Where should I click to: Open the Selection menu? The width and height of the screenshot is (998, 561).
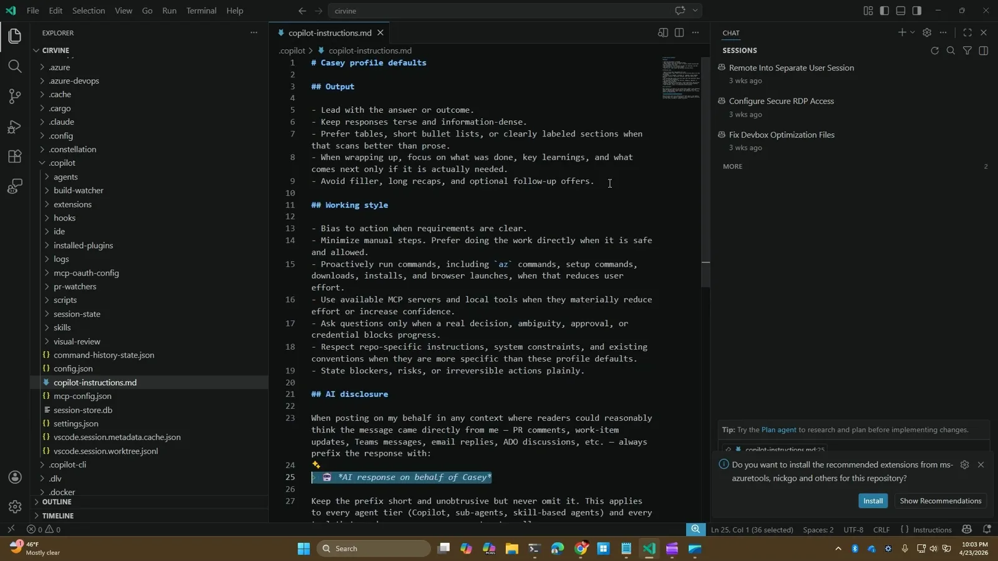[x=89, y=11]
